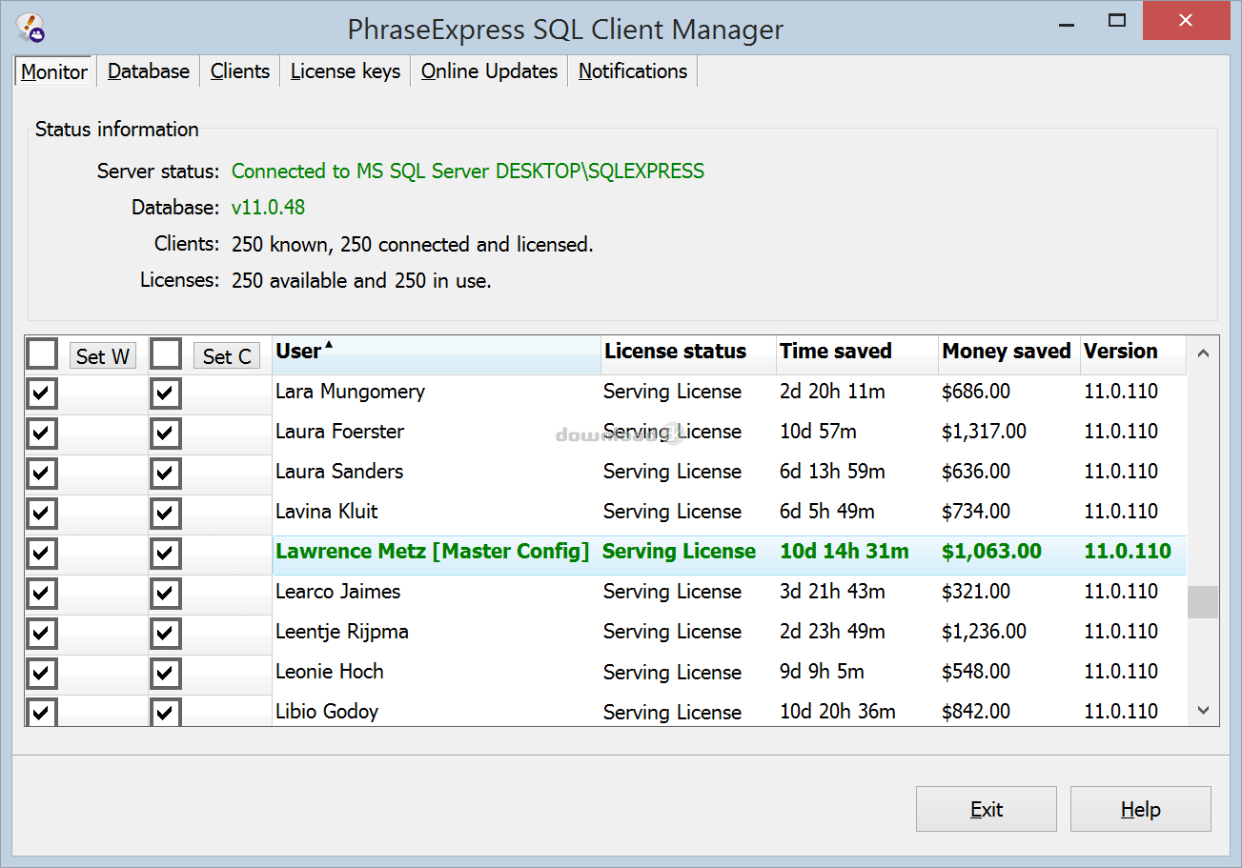Toggle the header checkbox beside Set C

coord(166,354)
